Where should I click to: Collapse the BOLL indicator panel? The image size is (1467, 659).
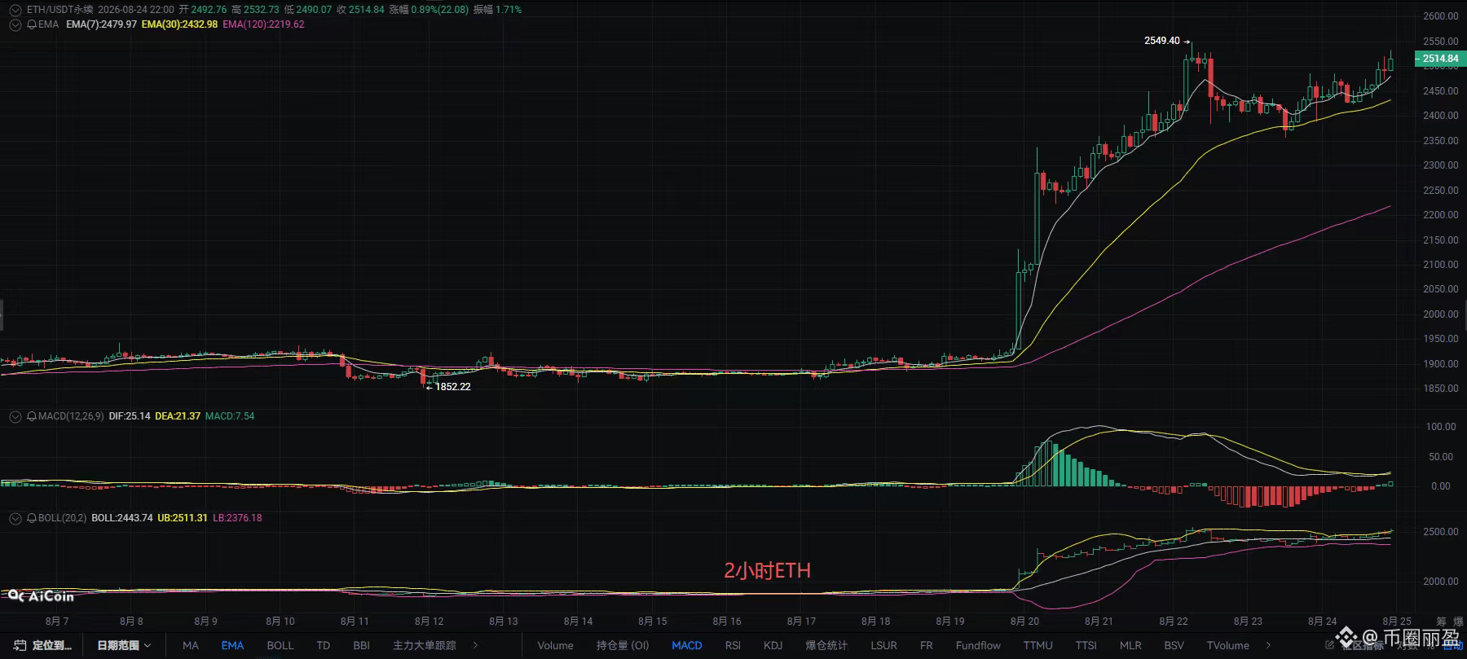[x=15, y=518]
